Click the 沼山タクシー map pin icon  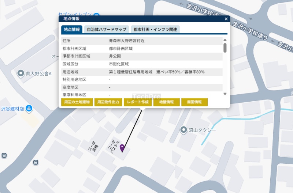[184, 130]
